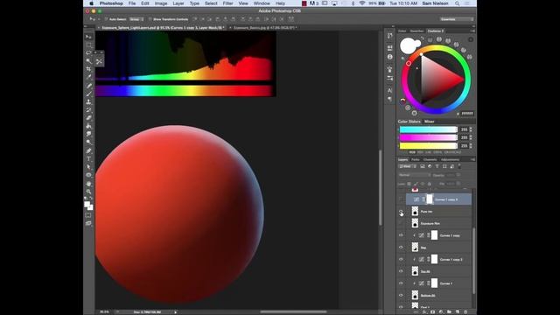Click the add layer mask icon
Image resolution: width=560 pixels, height=315 pixels.
point(432,311)
